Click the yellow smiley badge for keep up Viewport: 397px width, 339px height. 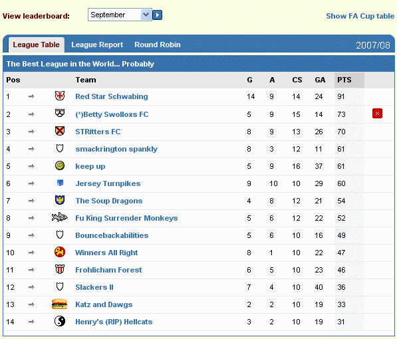(x=60, y=166)
